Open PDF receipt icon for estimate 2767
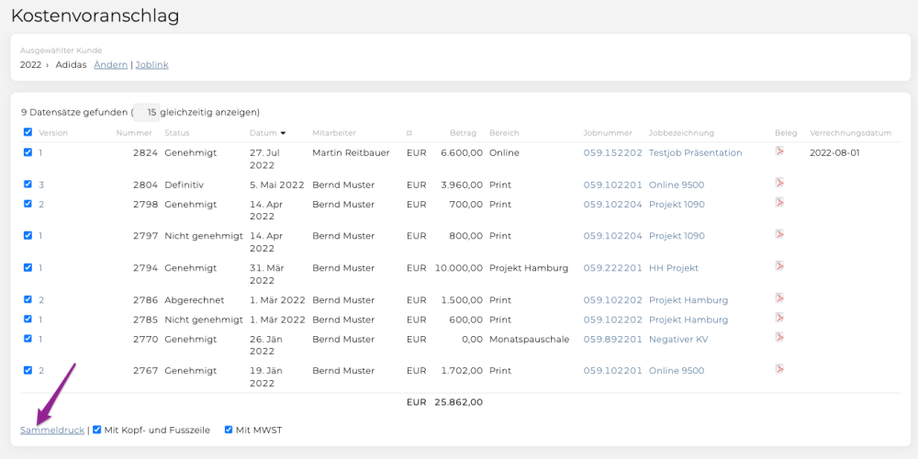This screenshot has width=918, height=459. click(x=779, y=369)
